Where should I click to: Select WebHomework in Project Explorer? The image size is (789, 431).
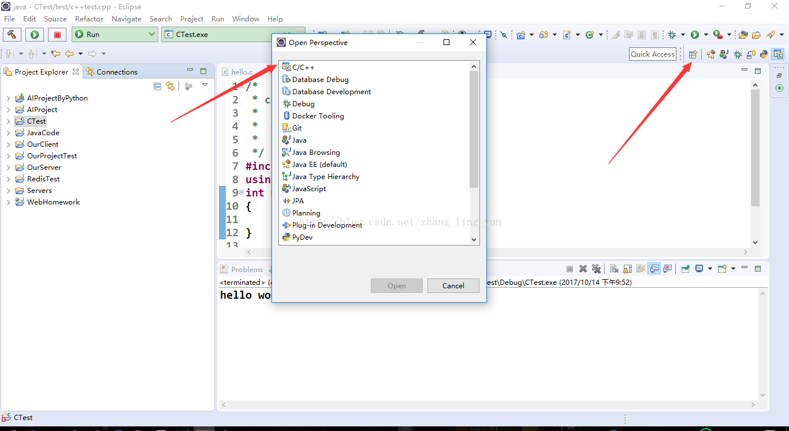click(x=53, y=202)
